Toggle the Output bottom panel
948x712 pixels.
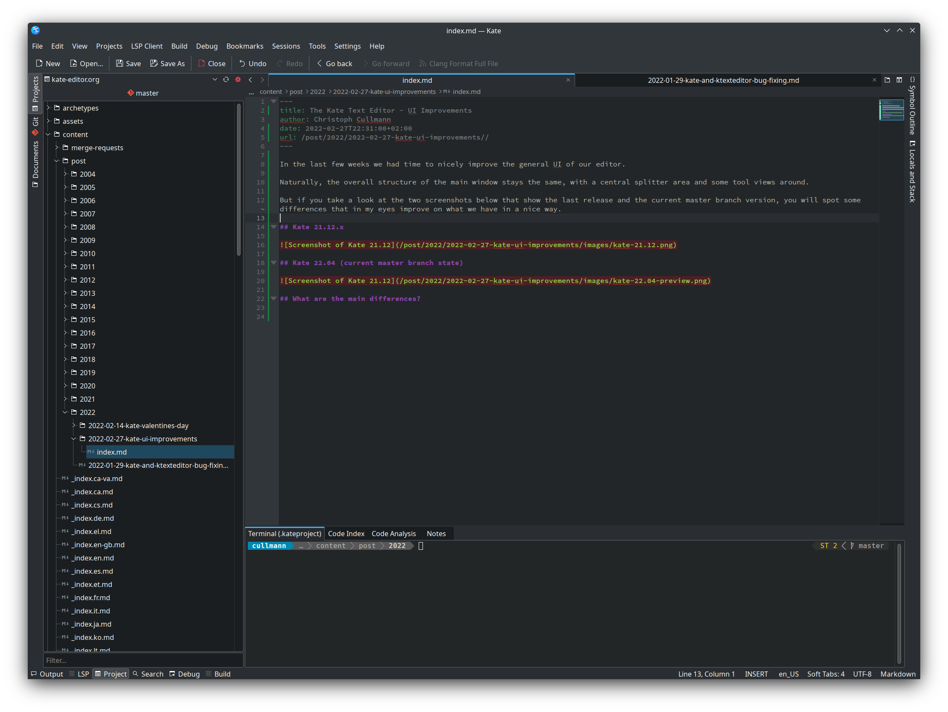point(47,674)
